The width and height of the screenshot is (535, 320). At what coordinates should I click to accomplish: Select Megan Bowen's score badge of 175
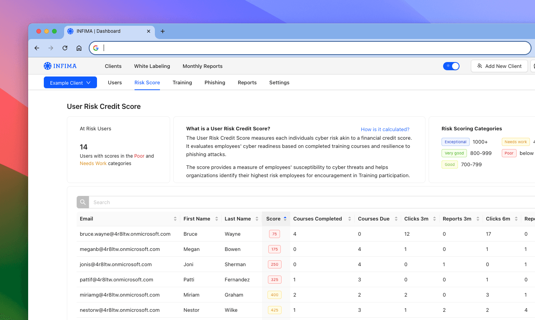point(275,249)
